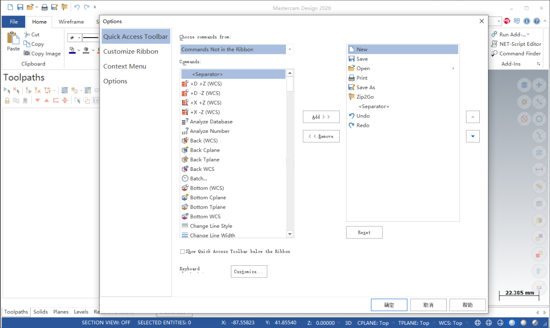Select +X -Z (WCS) command
This screenshot has height=328, width=550.
click(233, 112)
